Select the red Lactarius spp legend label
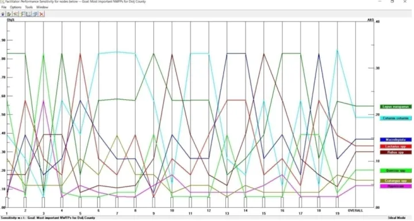The width and height of the screenshot is (414, 221). [396, 146]
